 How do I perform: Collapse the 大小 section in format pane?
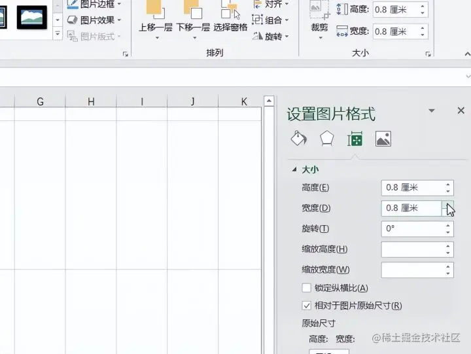click(294, 169)
